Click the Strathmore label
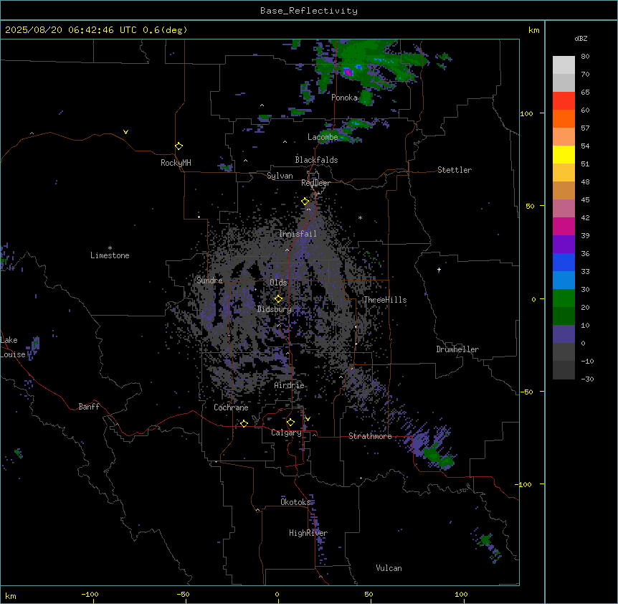Image resolution: width=618 pixels, height=604 pixels. (x=370, y=436)
